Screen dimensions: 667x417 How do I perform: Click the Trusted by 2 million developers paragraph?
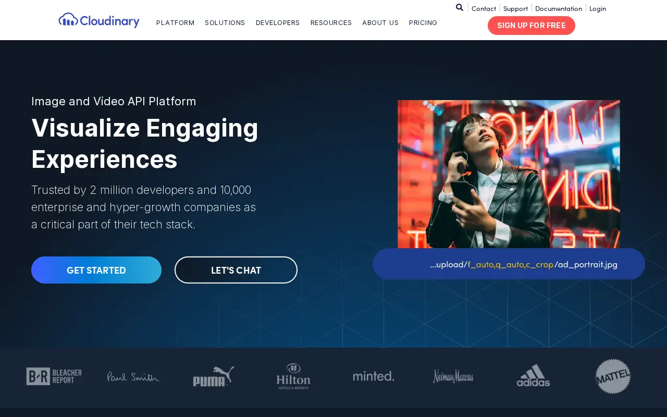tap(144, 207)
